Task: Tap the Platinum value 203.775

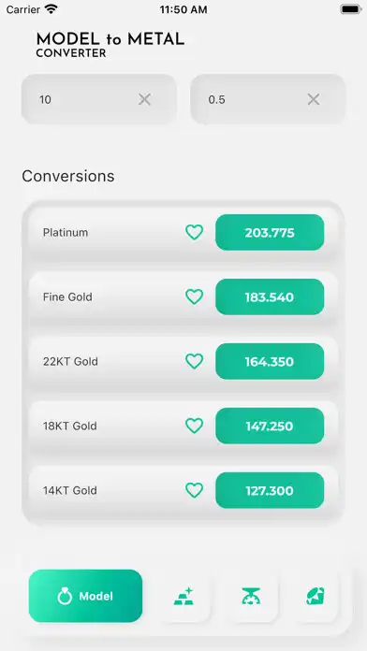Action: point(270,233)
